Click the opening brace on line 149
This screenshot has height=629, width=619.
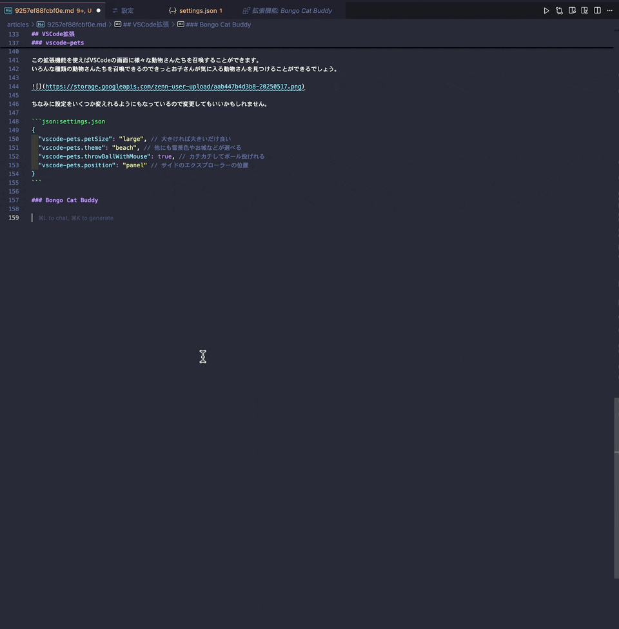(34, 130)
